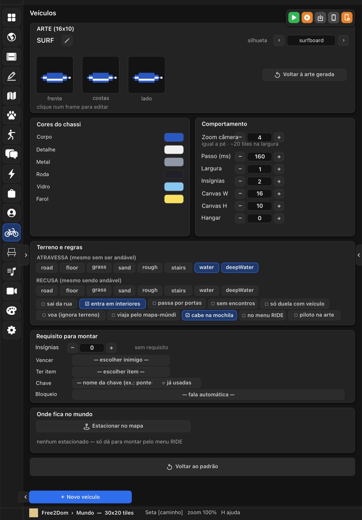Open the paw creatures section in sidebar

pos(12,115)
